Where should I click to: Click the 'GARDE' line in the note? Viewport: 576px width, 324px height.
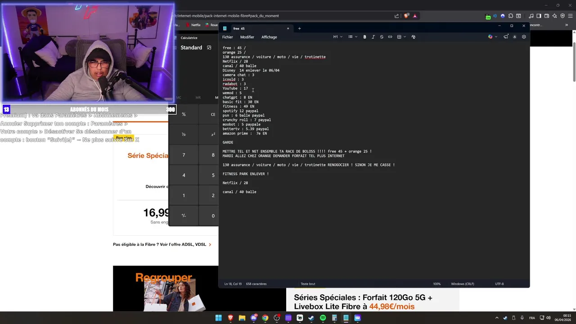pos(228,142)
